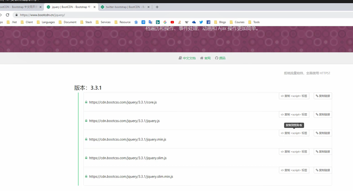Open the Stack Overflow bookmark icon
The height and width of the screenshot is (191, 353).
tap(179, 22)
